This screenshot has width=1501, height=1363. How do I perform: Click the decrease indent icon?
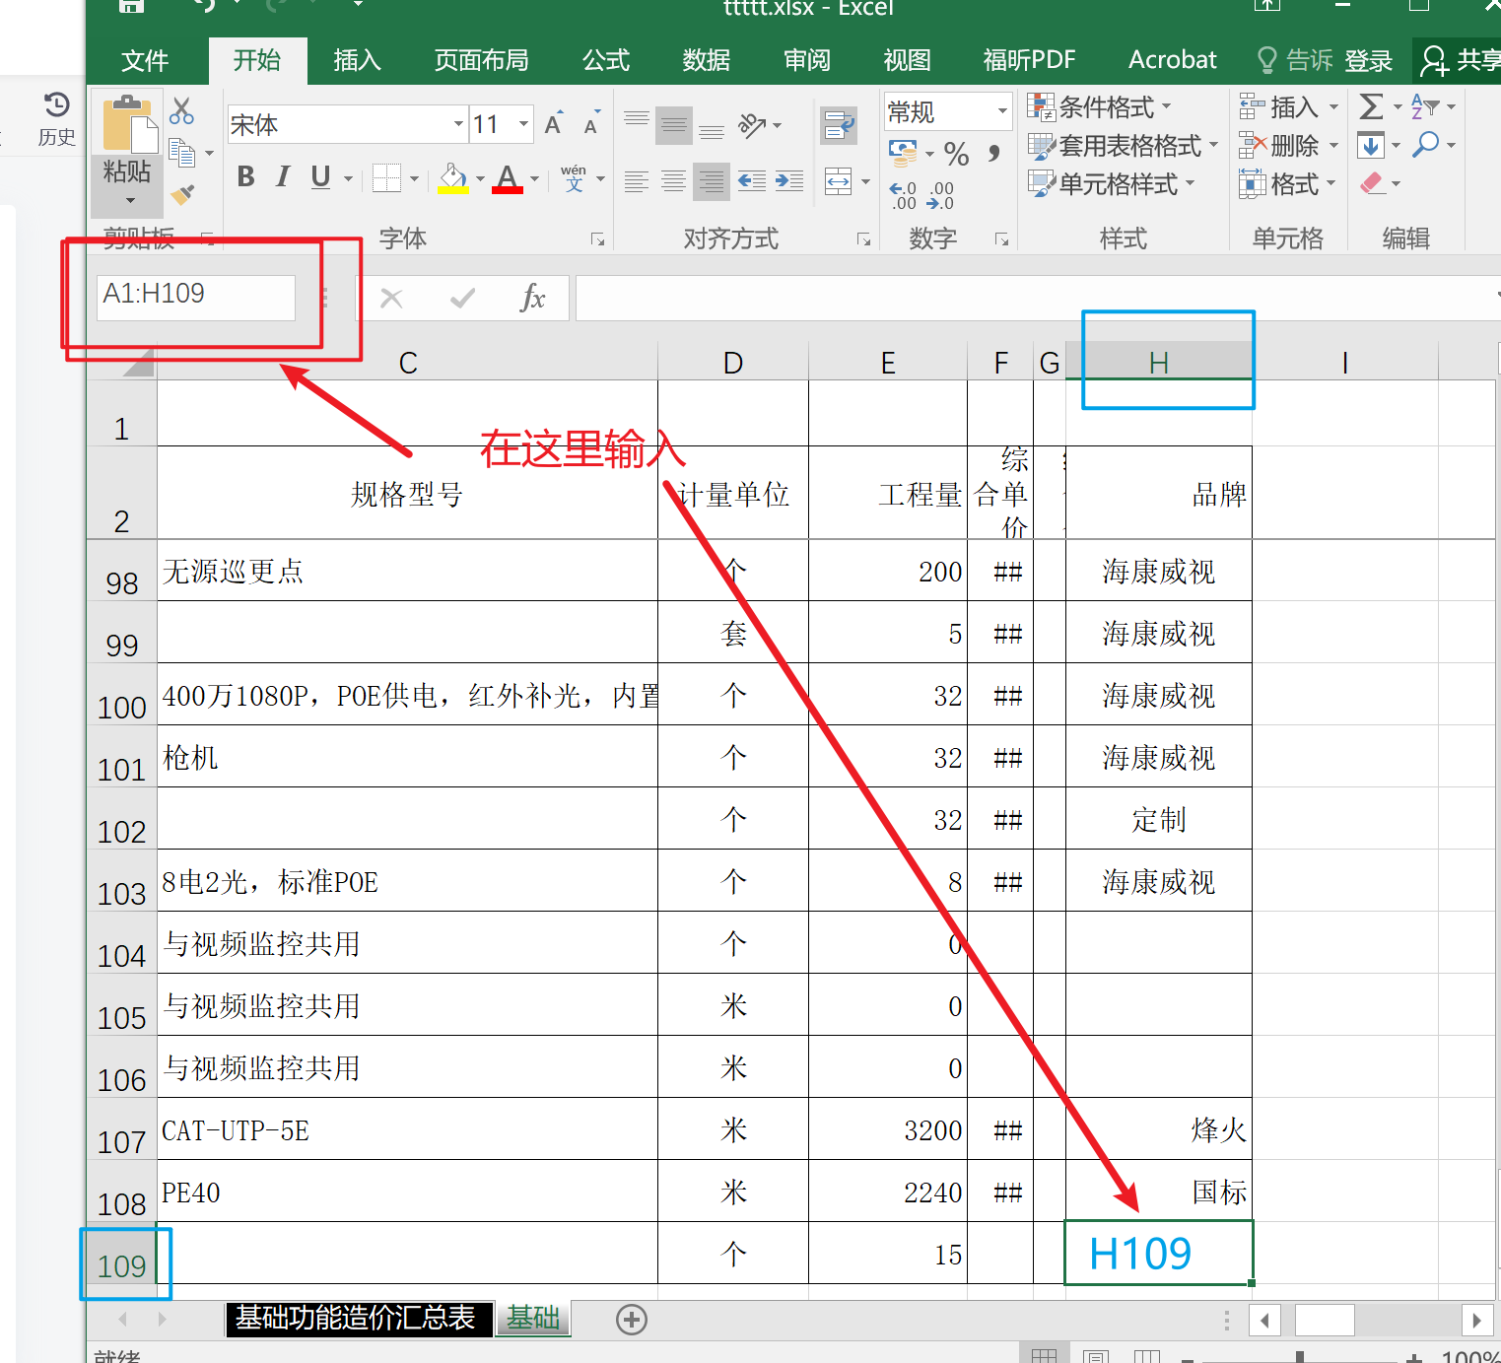coord(752,181)
